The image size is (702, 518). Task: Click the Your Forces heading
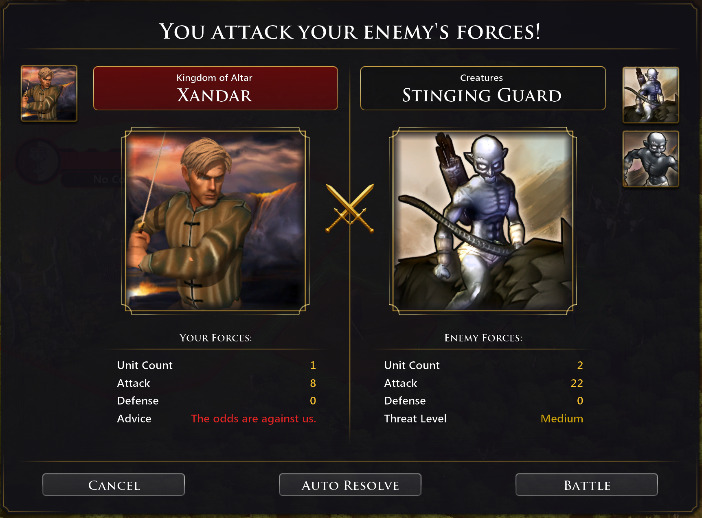[x=215, y=338]
